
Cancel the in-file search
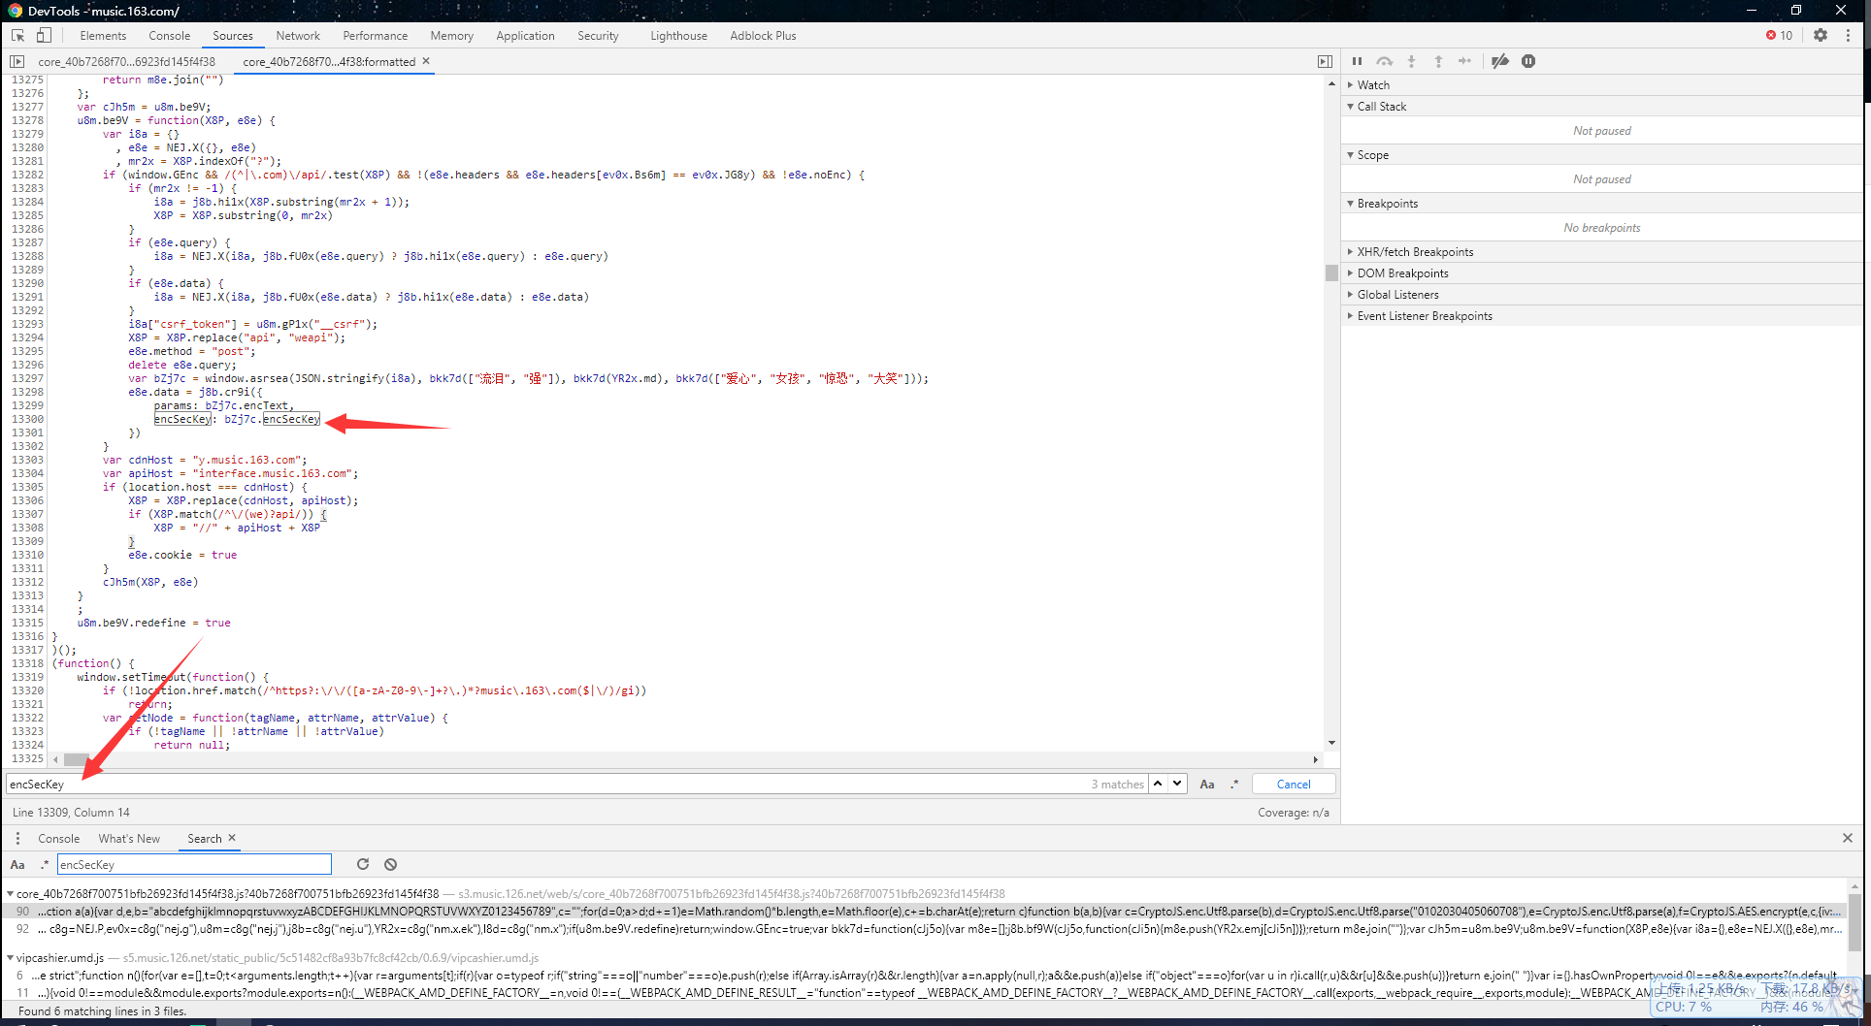pos(1294,784)
